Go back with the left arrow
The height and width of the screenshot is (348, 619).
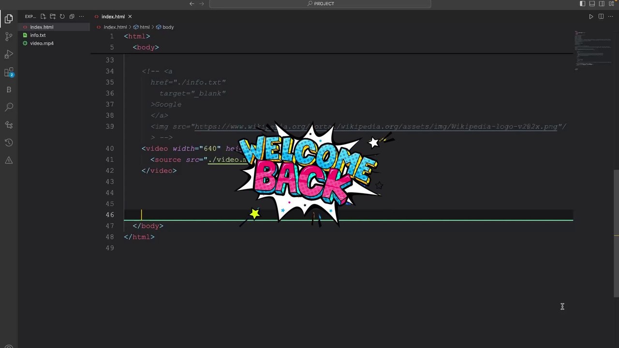(x=192, y=4)
